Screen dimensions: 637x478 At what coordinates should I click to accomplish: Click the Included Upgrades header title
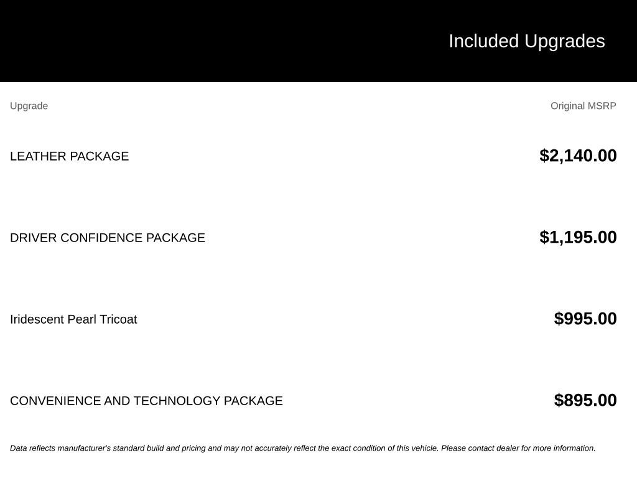pyautogui.click(x=526, y=42)
